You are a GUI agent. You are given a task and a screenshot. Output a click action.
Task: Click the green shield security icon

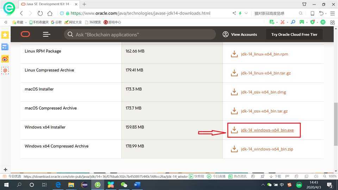coord(312,22)
